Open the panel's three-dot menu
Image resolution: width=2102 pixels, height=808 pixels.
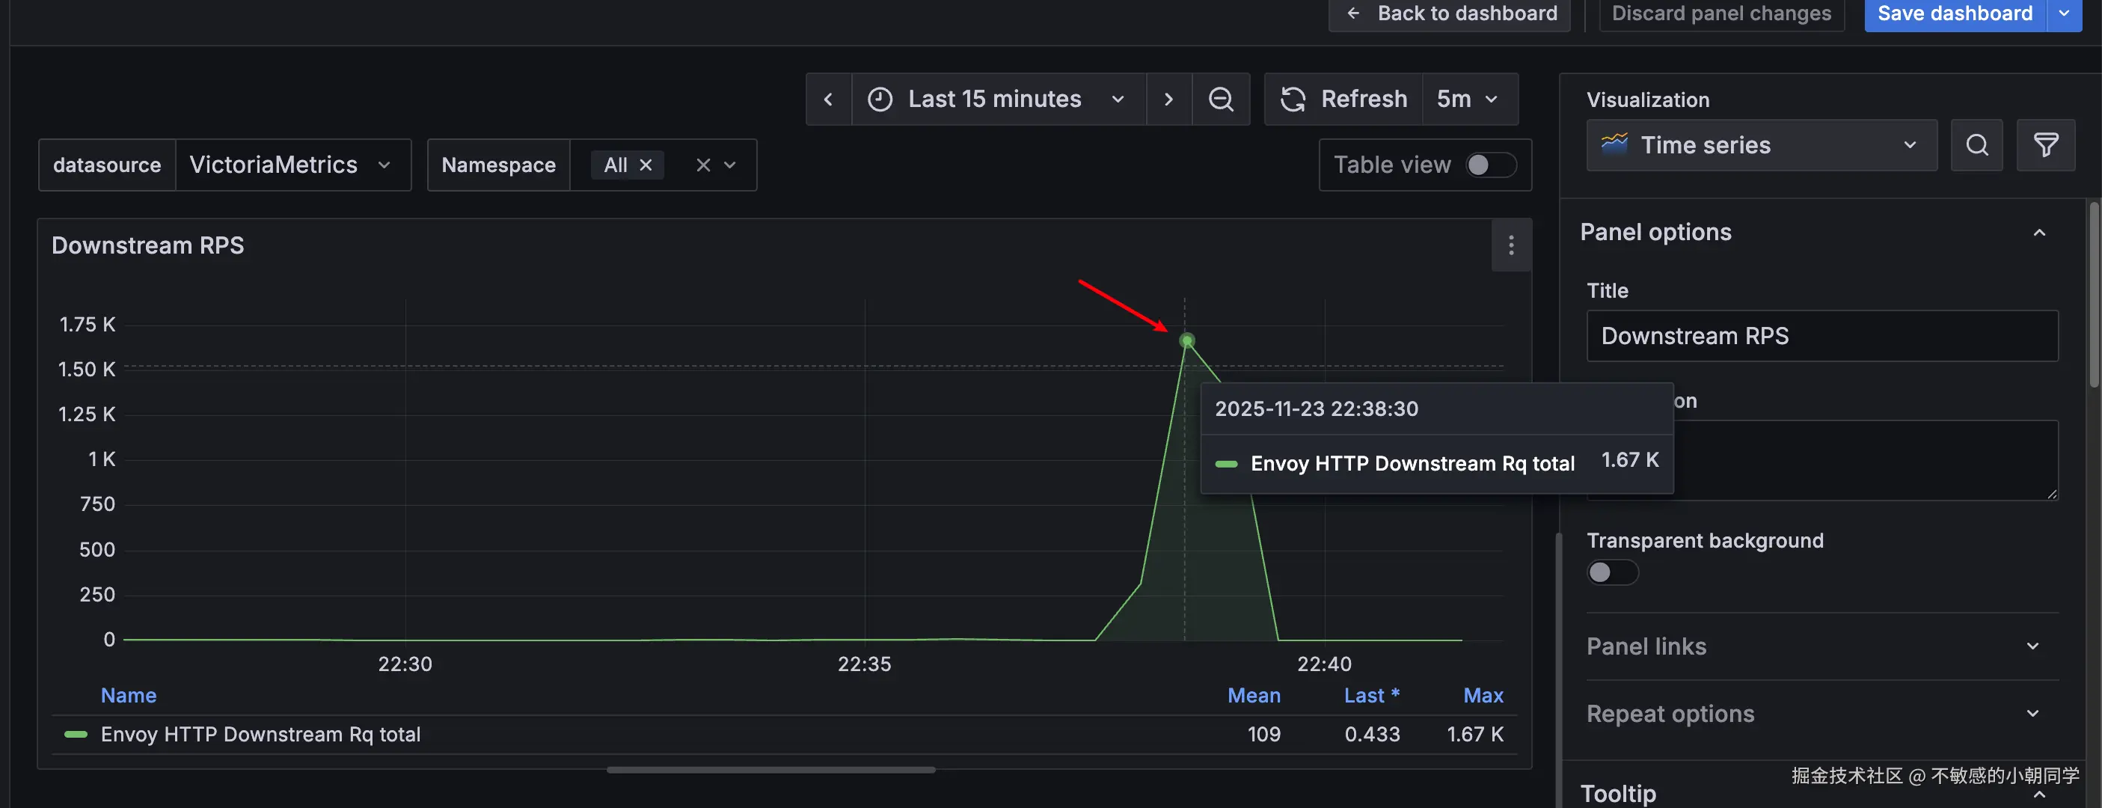(1510, 245)
